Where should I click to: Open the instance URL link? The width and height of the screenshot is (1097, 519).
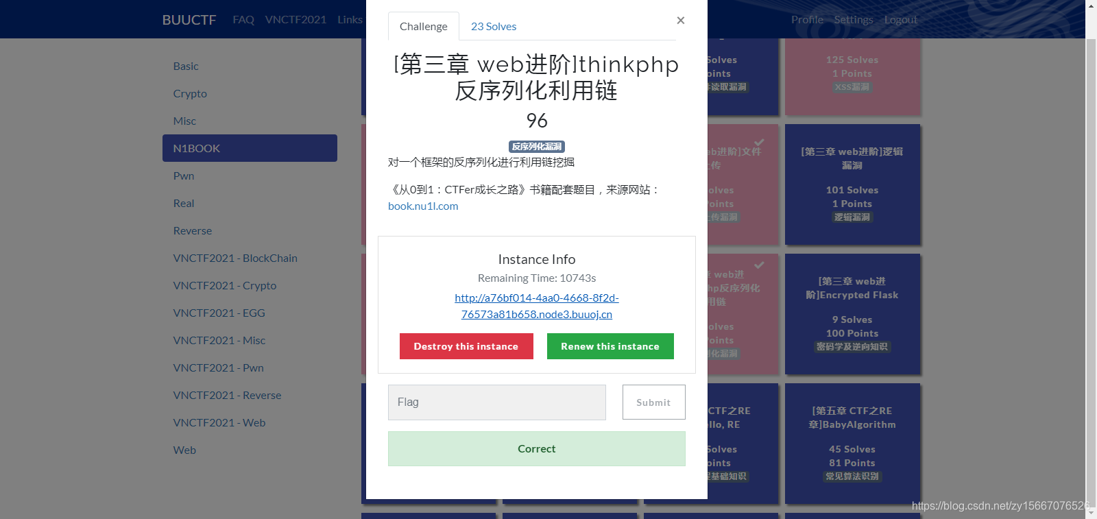tap(537, 306)
